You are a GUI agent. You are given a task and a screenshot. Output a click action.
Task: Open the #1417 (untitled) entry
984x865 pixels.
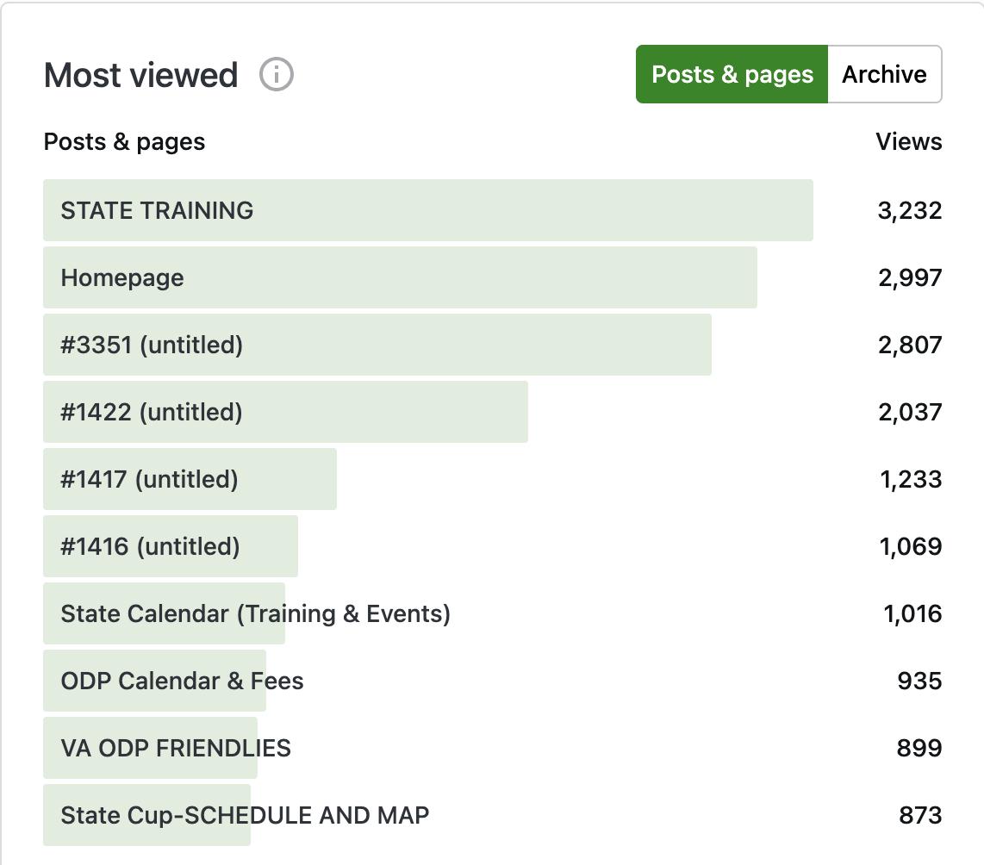point(149,479)
